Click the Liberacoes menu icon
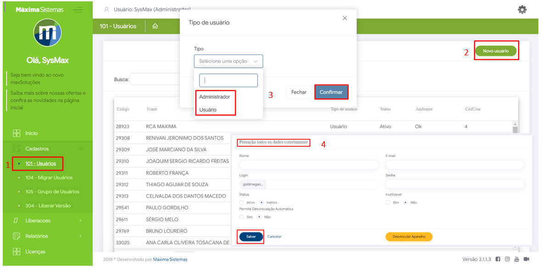The width and height of the screenshot is (542, 268). tap(16, 220)
